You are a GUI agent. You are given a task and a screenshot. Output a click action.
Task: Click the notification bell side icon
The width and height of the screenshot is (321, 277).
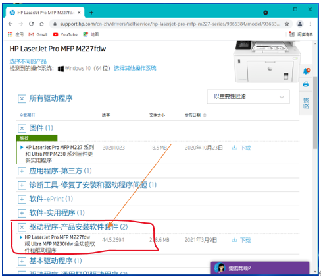306,71
